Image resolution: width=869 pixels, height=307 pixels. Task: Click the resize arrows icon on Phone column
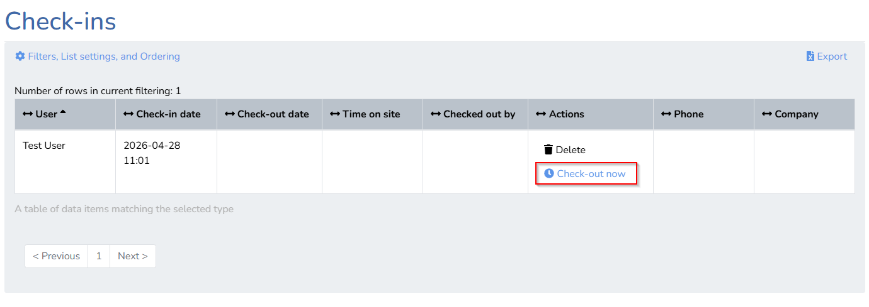click(666, 114)
